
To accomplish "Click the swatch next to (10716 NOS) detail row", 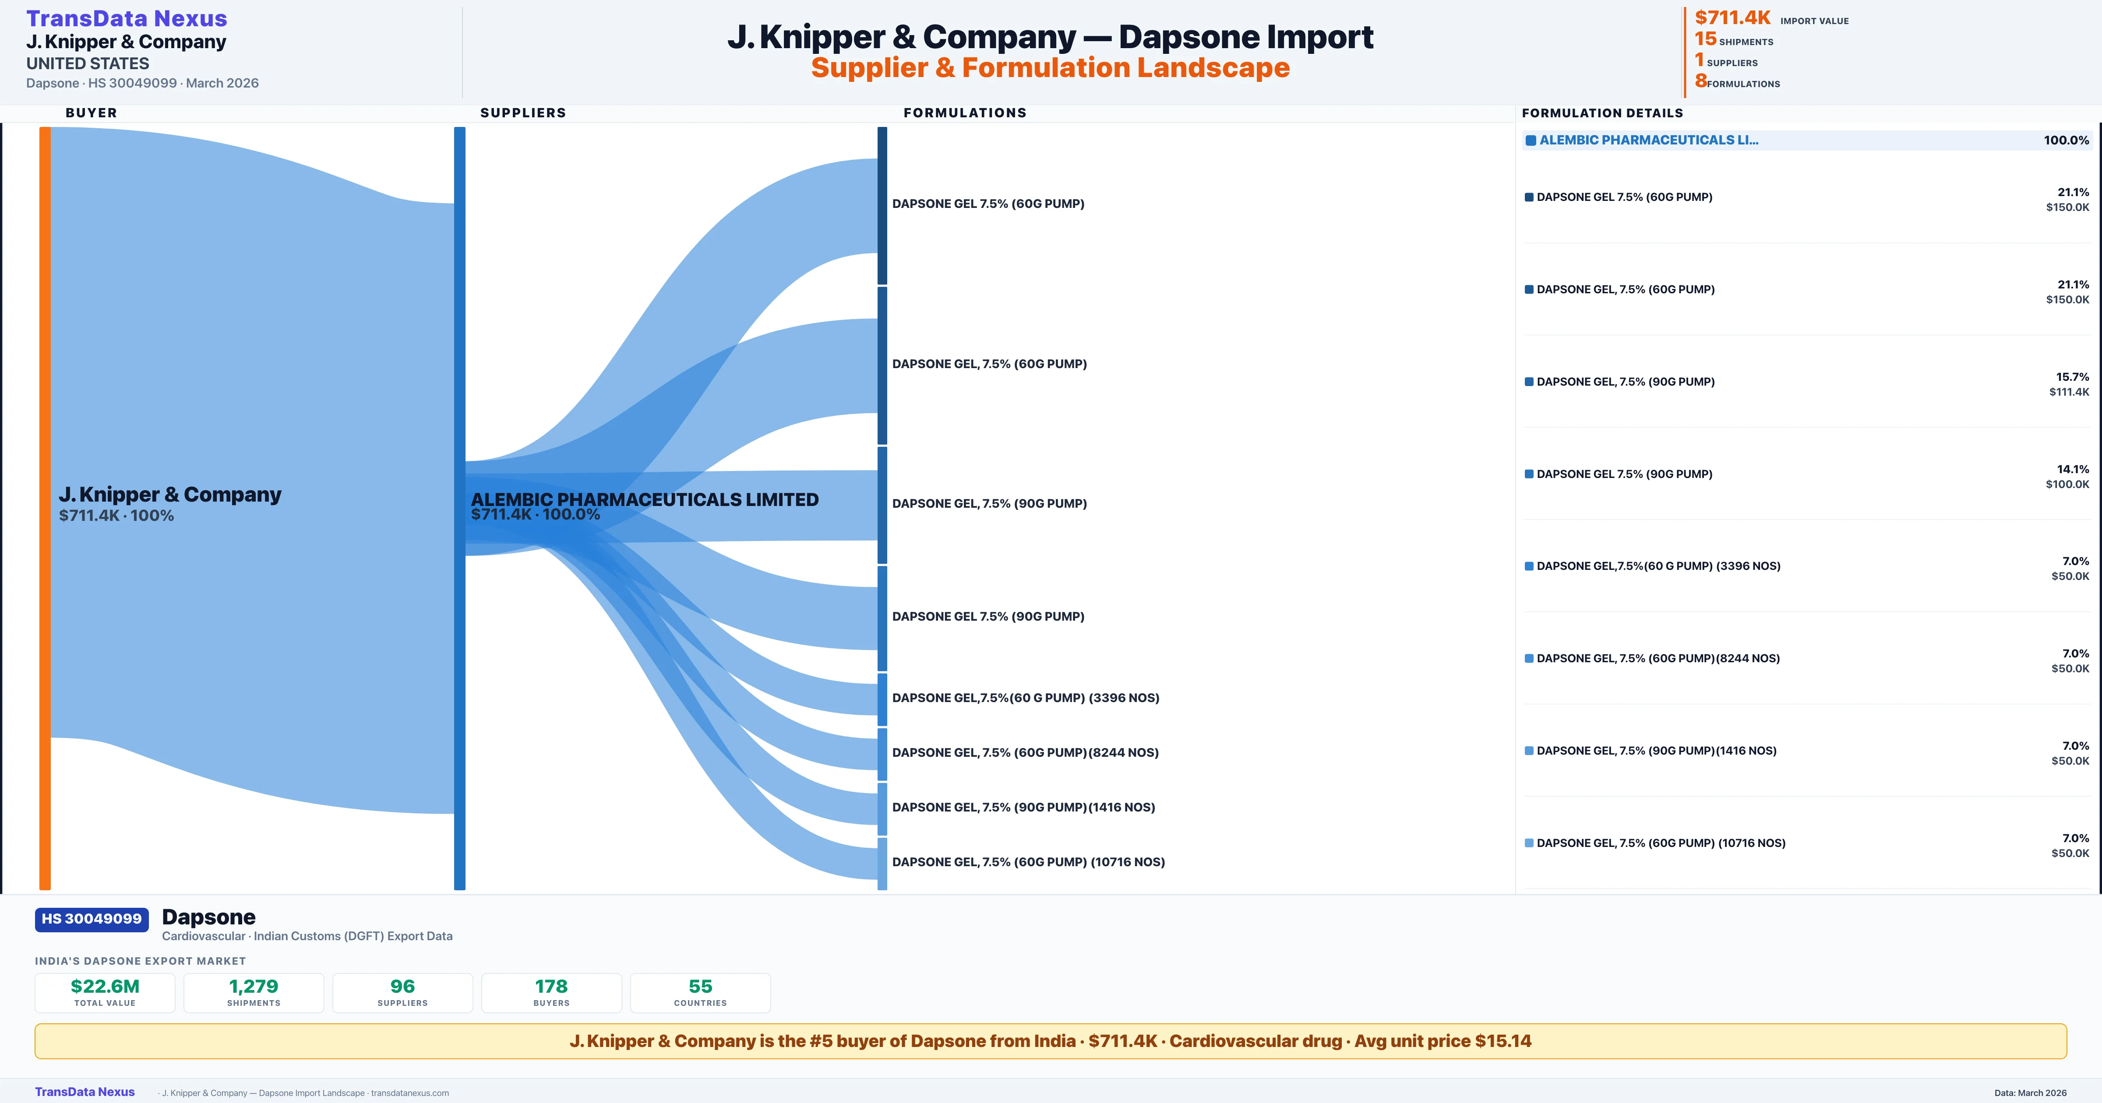I will coord(1528,843).
